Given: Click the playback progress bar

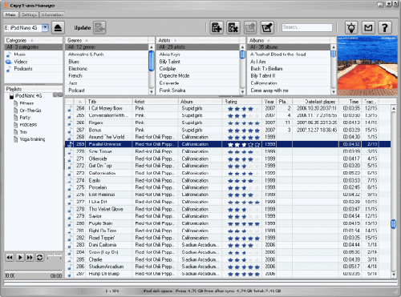Looking at the screenshot, I should 33,271.
